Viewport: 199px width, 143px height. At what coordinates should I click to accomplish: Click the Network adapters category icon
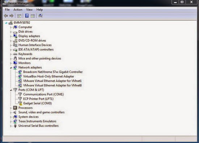[15, 68]
